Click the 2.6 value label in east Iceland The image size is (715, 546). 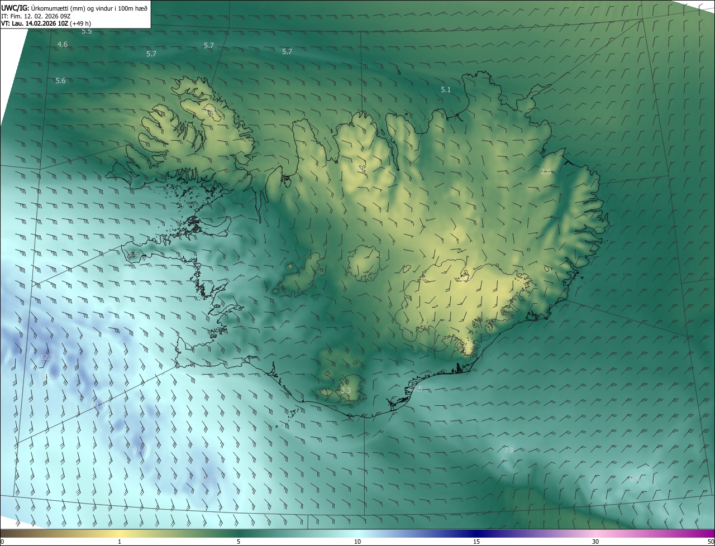546,171
